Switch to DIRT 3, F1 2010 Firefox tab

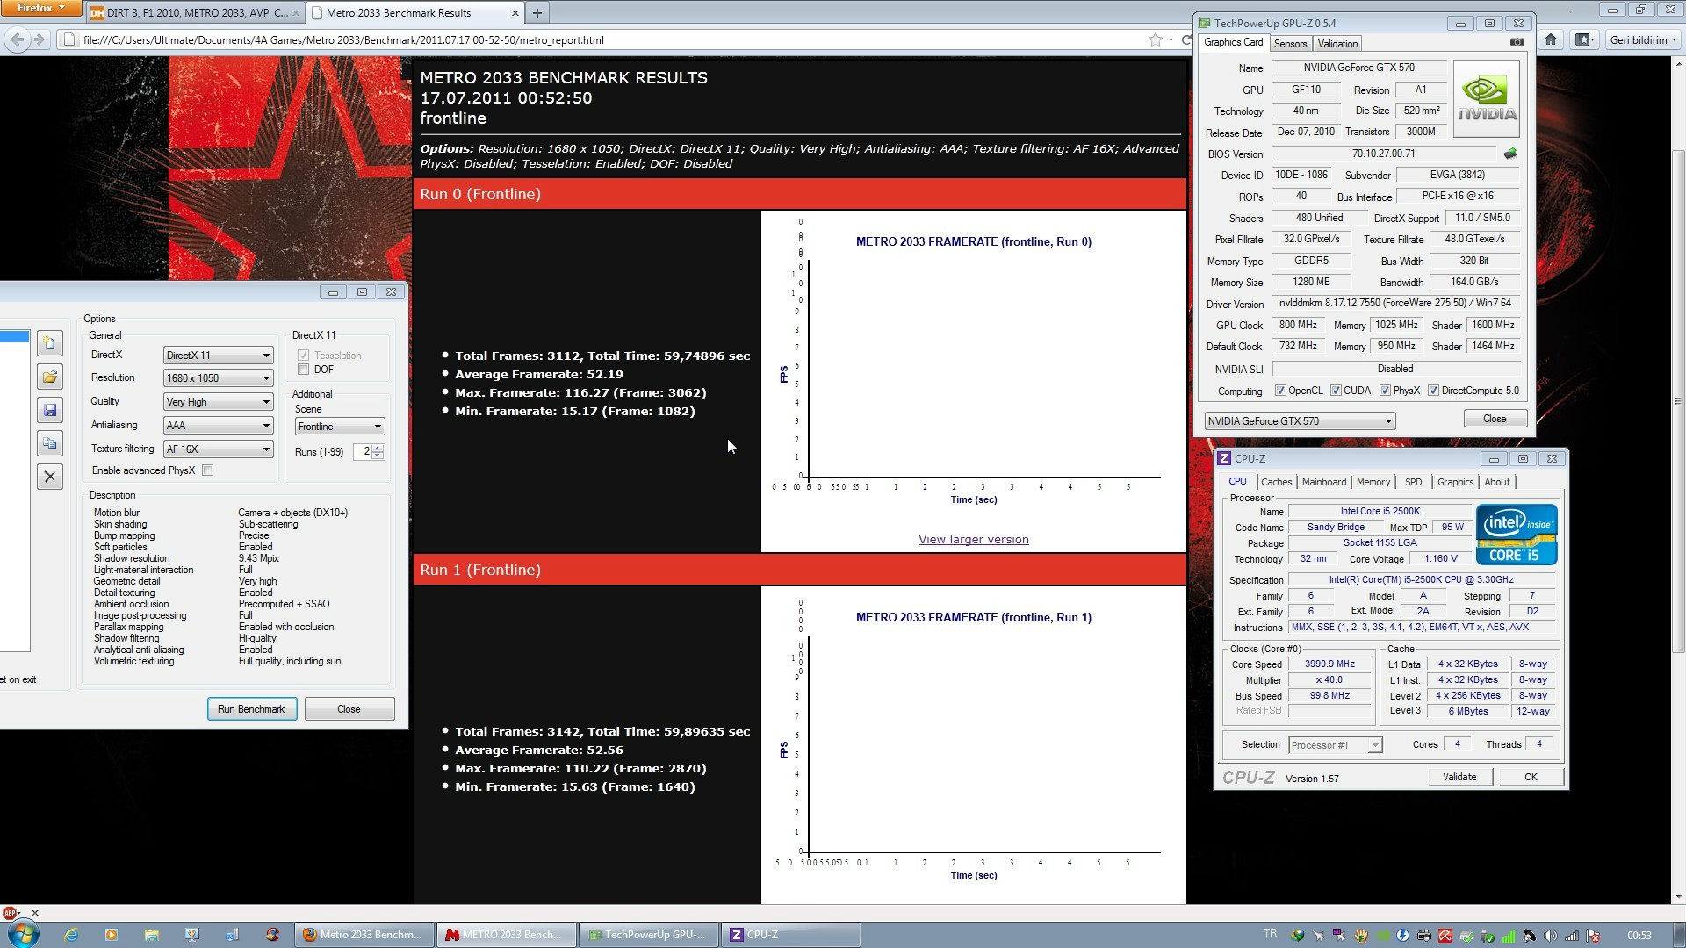click(x=195, y=13)
